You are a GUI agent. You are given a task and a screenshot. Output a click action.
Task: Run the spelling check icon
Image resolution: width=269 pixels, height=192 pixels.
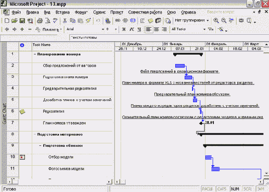click(55, 21)
